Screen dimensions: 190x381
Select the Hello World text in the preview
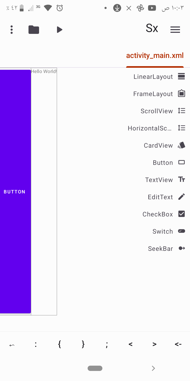coord(44,71)
